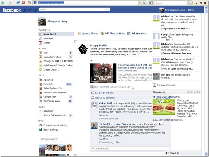Open the messages icon in the Facebook bar

(x=30, y=10)
